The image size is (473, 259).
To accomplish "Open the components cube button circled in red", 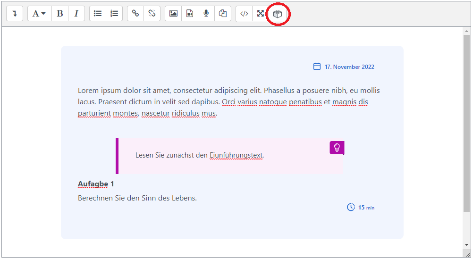I will 278,14.
